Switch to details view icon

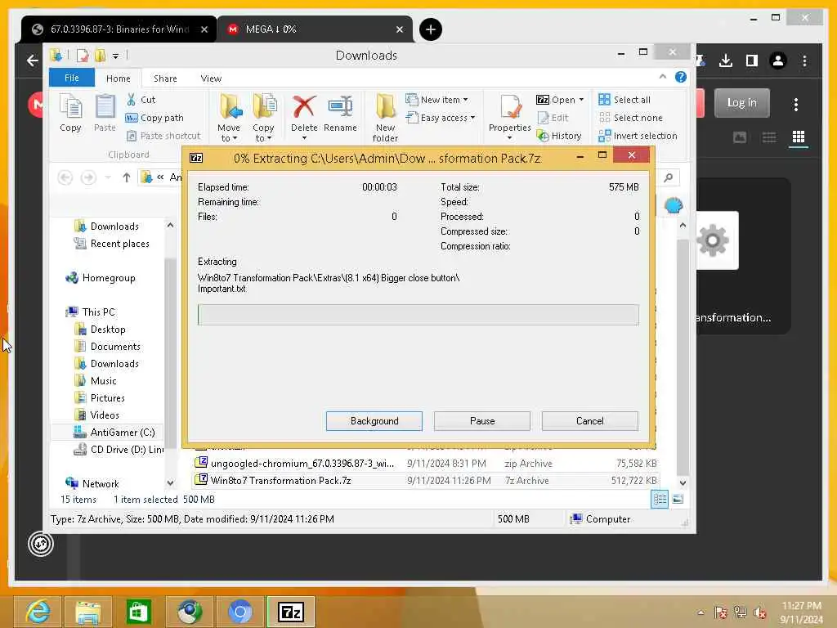(x=660, y=500)
